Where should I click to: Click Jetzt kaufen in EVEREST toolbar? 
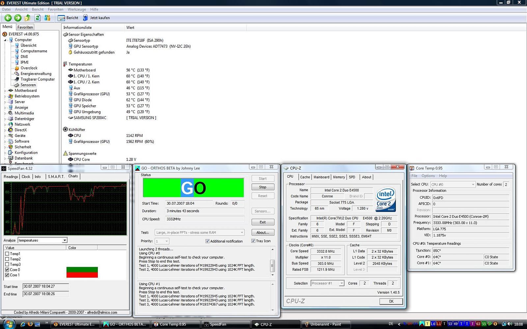point(96,18)
